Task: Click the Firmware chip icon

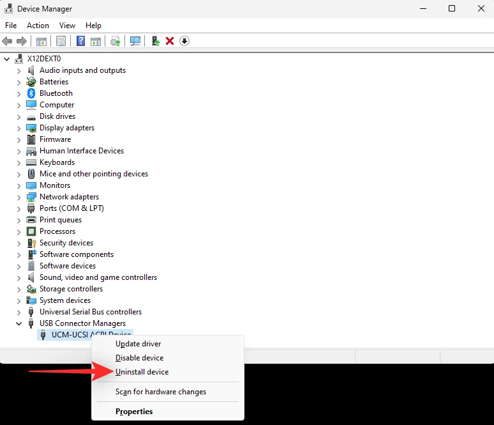Action: click(x=31, y=139)
